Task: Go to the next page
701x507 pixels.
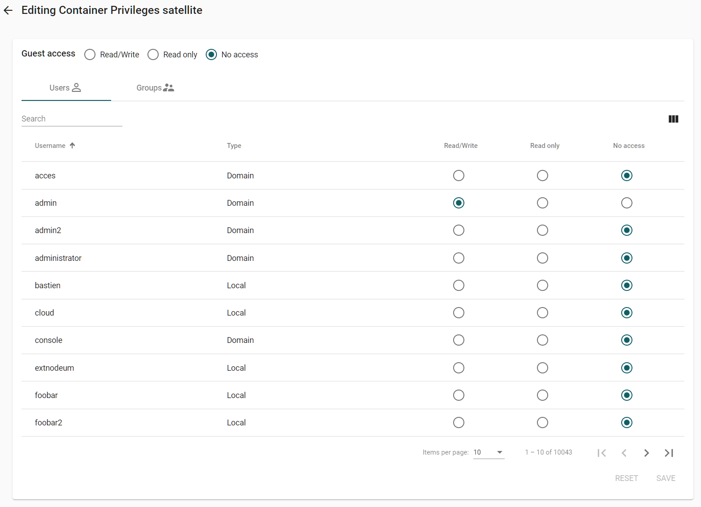Action: pos(646,453)
